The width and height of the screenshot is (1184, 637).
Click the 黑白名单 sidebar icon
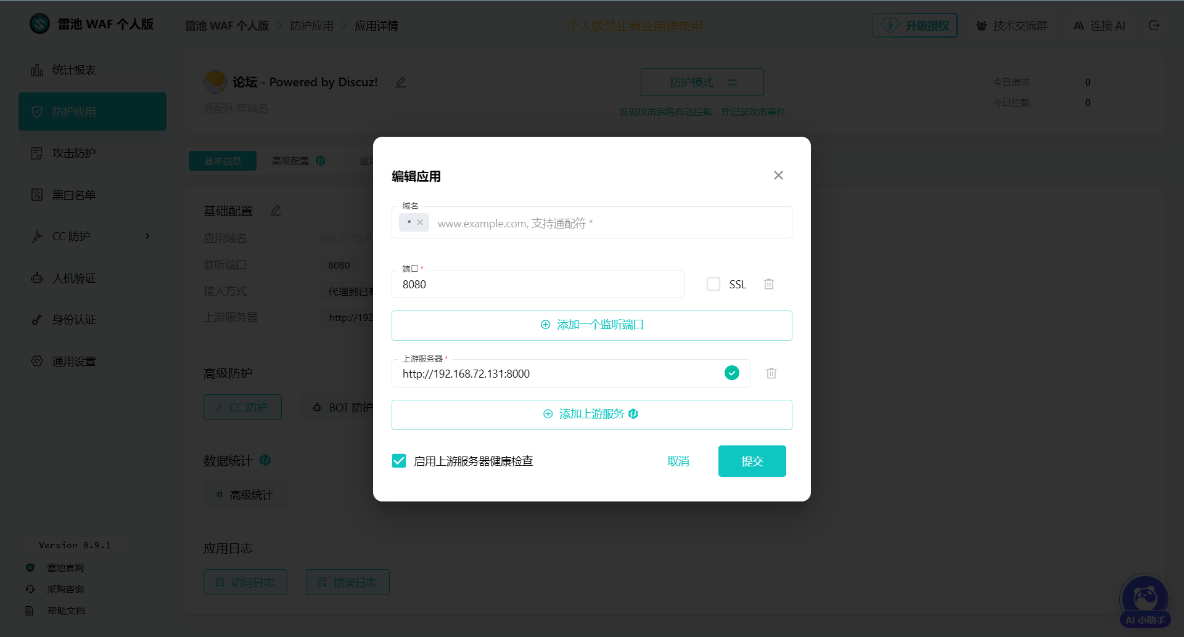pyautogui.click(x=37, y=195)
